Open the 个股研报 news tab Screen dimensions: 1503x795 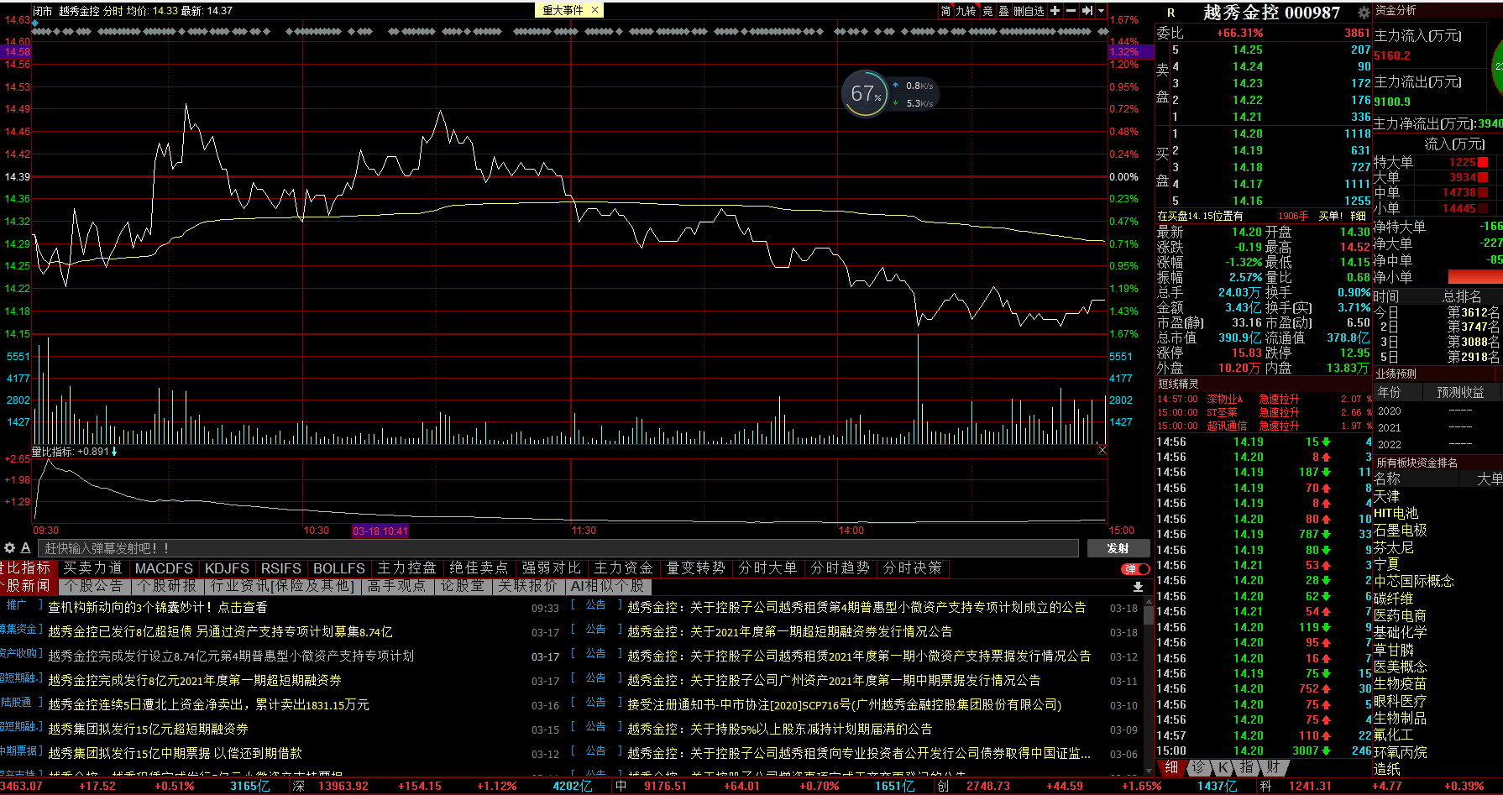tap(168, 586)
